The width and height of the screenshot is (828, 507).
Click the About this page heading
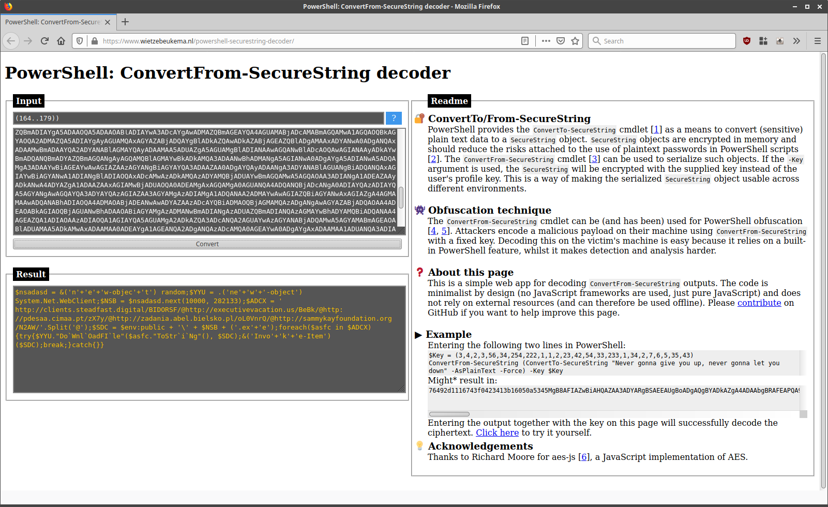(471, 272)
